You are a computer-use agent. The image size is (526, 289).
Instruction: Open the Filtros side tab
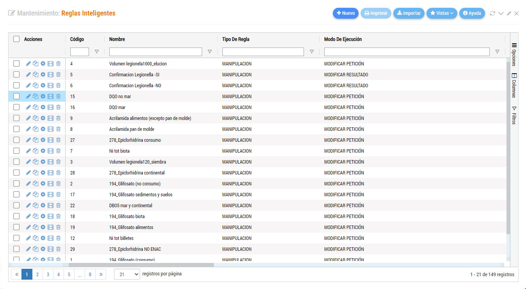point(514,115)
